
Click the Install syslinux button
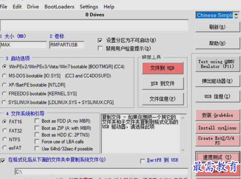[218, 128]
